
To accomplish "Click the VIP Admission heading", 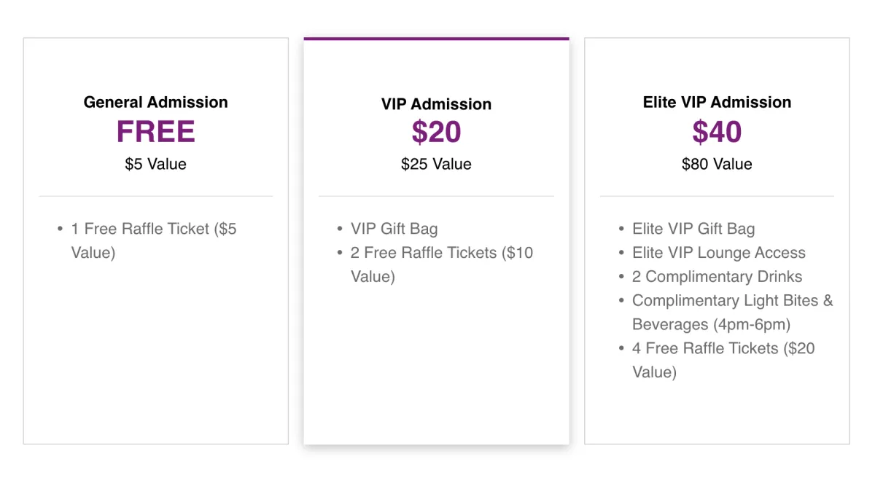I will [x=436, y=104].
